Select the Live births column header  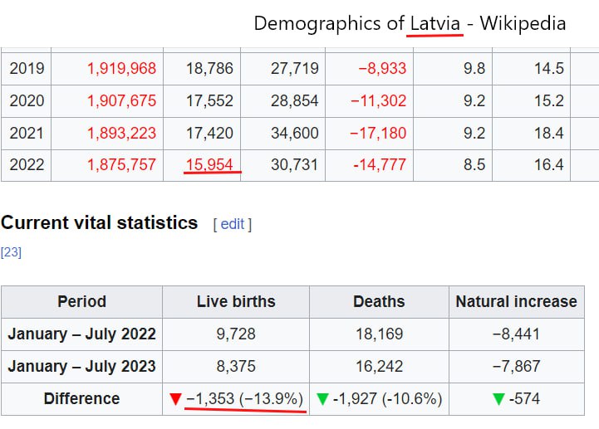pyautogui.click(x=236, y=301)
